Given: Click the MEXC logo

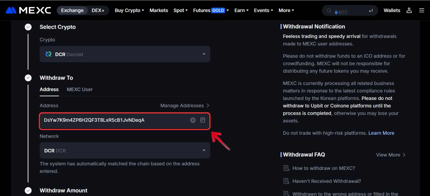Looking at the screenshot, I should [28, 10].
